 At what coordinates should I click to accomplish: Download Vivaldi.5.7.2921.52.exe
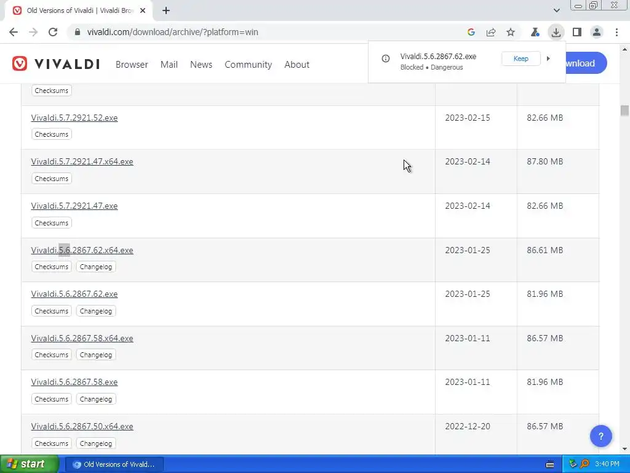click(x=74, y=118)
